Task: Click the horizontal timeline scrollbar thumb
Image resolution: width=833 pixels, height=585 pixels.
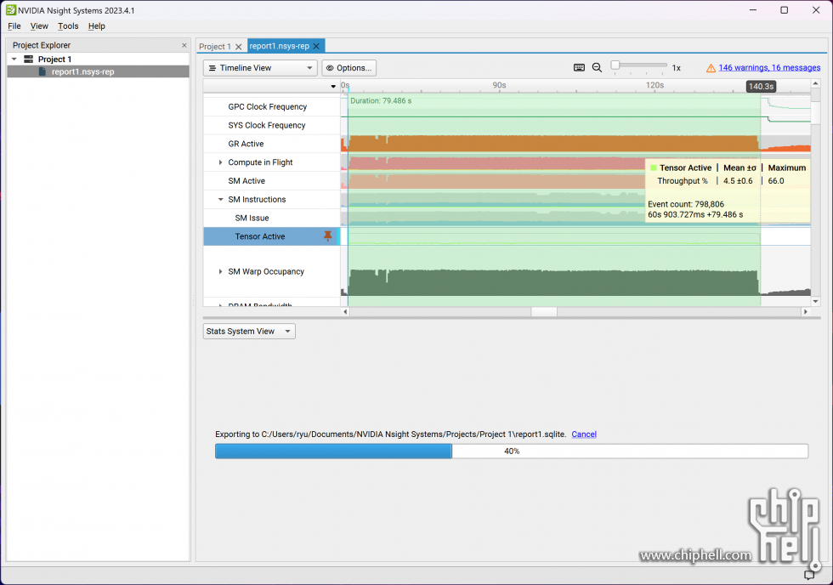Action: click(544, 312)
